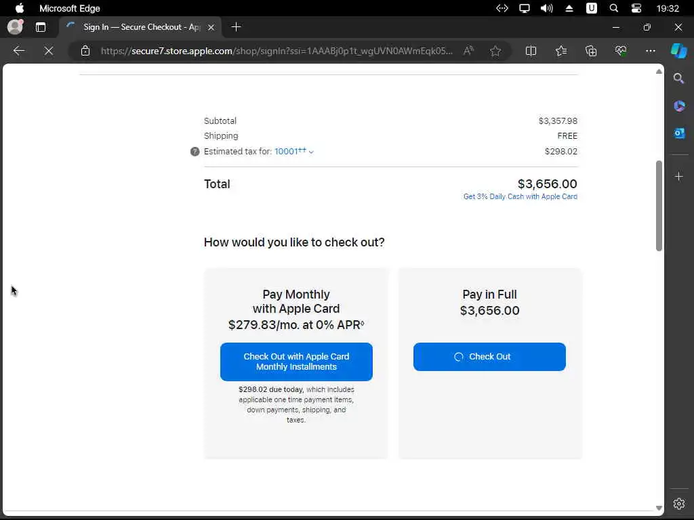
Task: Click the total amount $3,656.00
Action: [x=547, y=183]
